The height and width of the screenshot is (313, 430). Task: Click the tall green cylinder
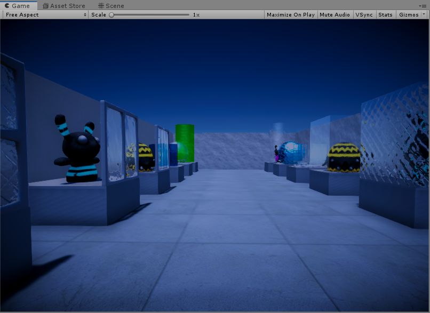185,142
